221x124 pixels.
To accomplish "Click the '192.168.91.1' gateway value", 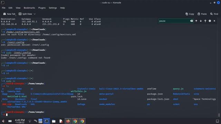I will click(x=29, y=22).
